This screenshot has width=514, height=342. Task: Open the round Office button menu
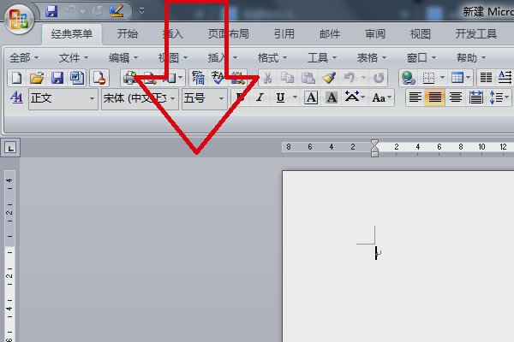point(19,19)
